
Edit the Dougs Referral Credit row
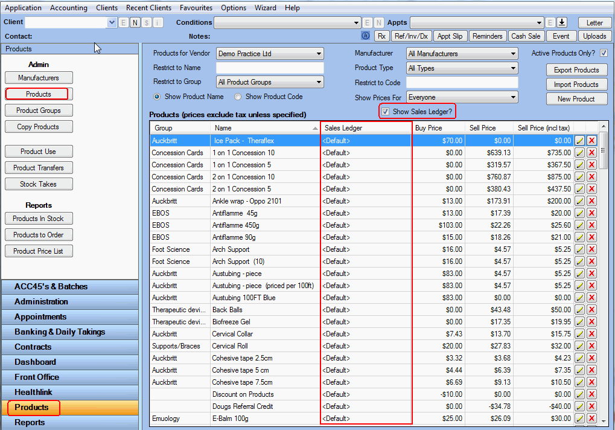580,406
